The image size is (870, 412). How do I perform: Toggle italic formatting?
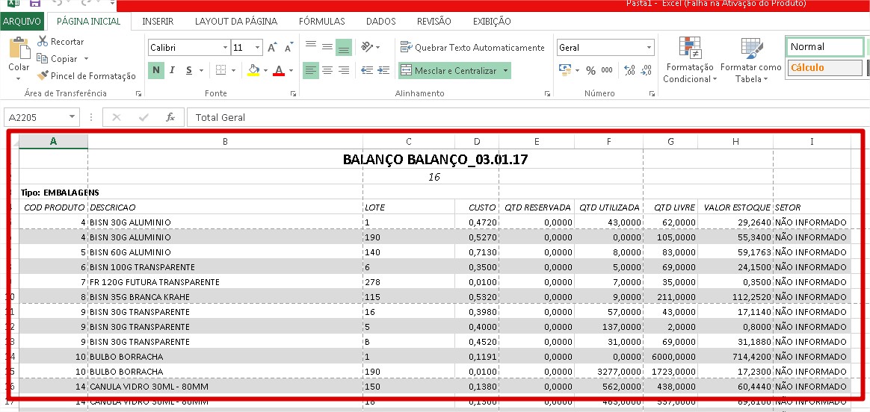(x=172, y=71)
